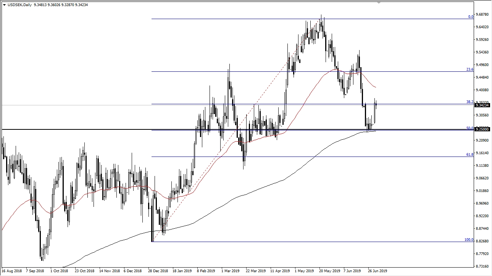
Task: Click the 9.20900 price axis label
Action: coord(482,140)
